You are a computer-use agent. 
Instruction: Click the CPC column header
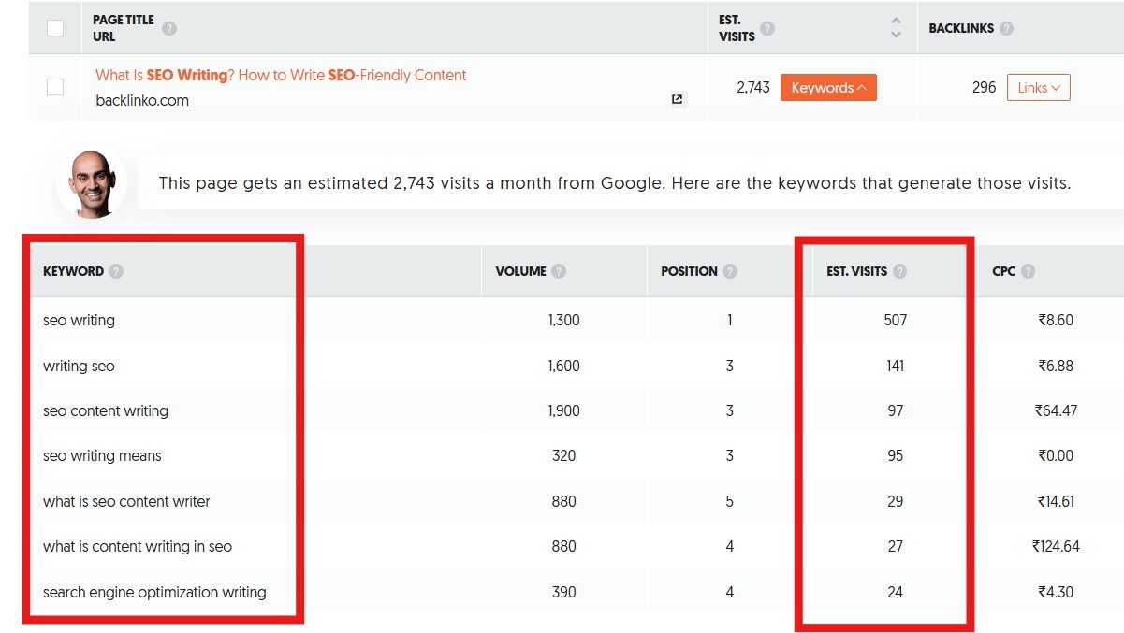[1003, 271]
